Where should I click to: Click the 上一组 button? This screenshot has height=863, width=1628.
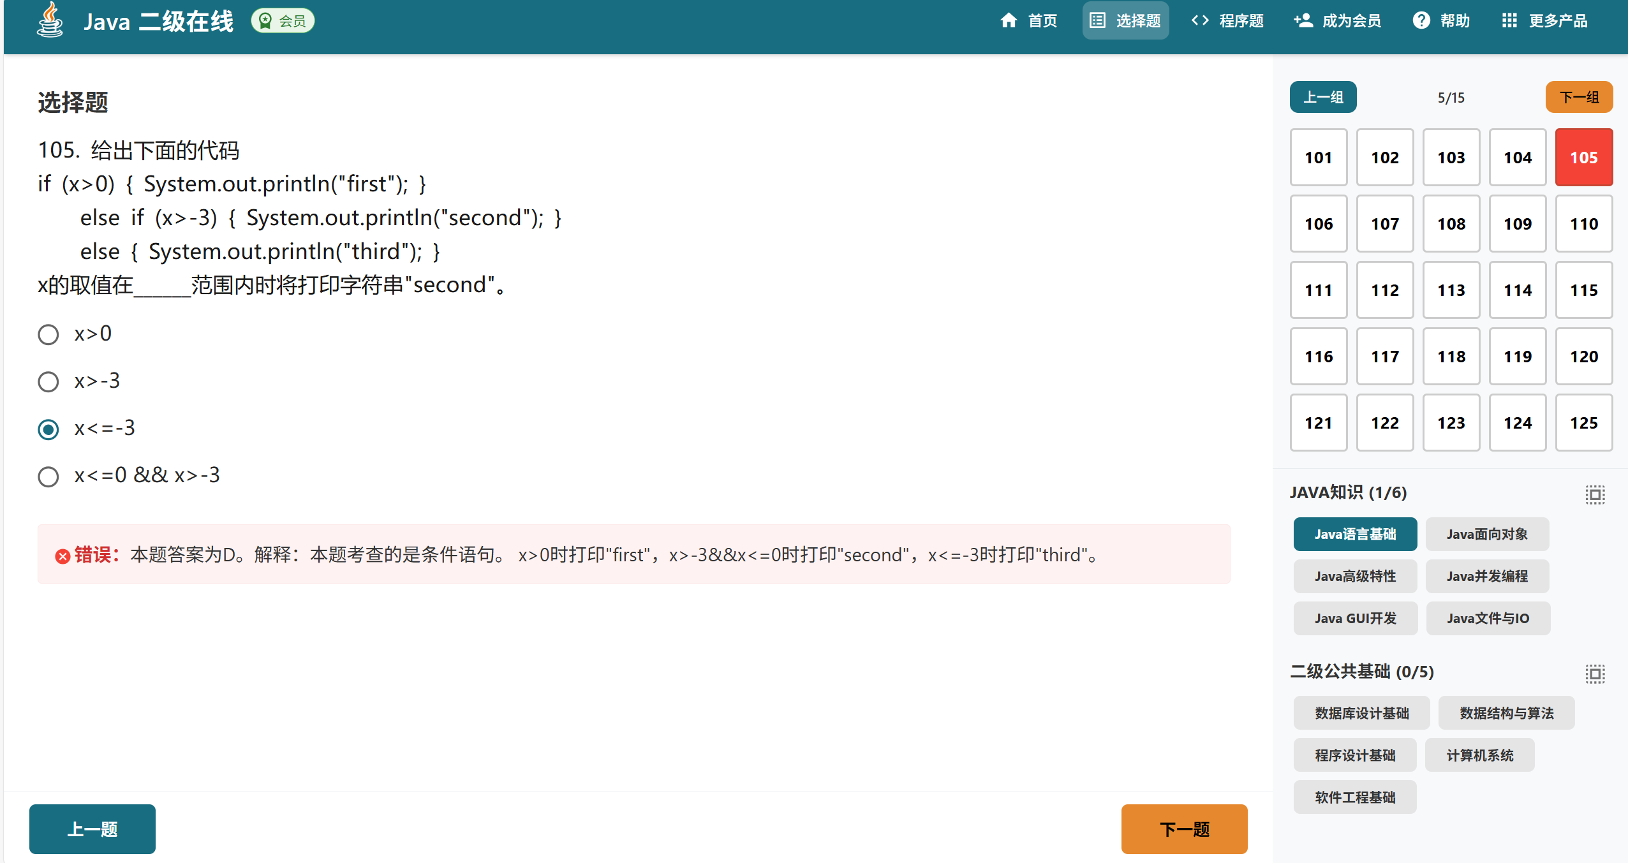(x=1323, y=97)
